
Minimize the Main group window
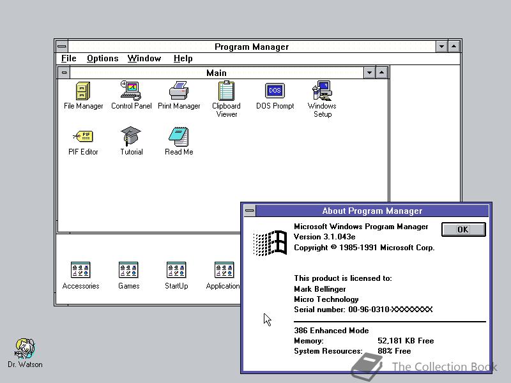[x=369, y=73]
